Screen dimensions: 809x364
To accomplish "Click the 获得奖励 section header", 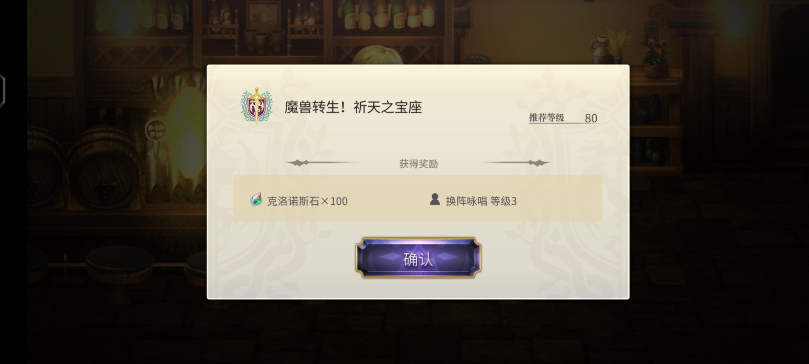I will point(418,164).
